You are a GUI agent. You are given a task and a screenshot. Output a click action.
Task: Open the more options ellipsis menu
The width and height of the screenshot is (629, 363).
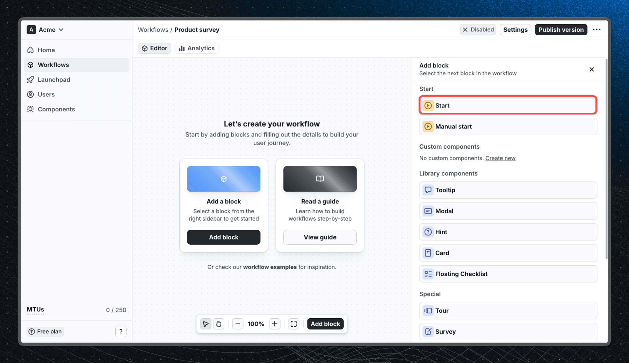[597, 30]
